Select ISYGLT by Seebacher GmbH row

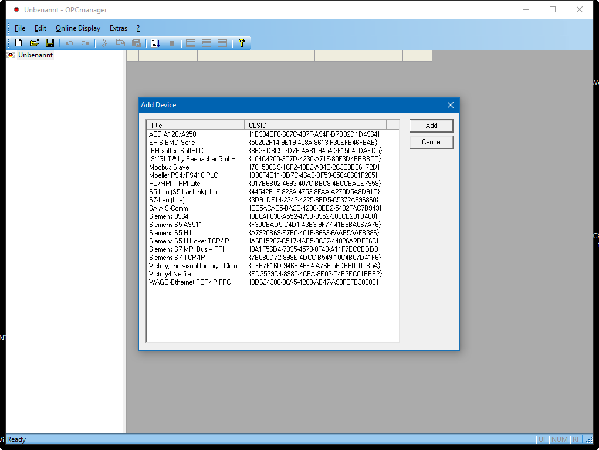click(x=192, y=159)
